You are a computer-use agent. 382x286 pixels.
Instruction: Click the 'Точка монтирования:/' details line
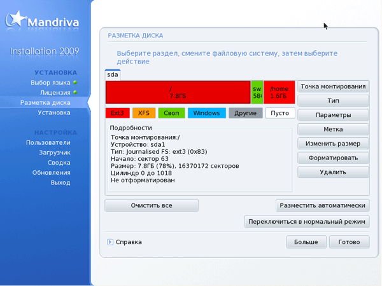coord(145,137)
